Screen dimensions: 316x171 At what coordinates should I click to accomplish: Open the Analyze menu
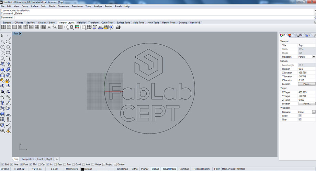98,6
